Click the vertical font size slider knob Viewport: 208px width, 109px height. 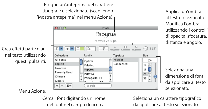[x=155, y=77]
